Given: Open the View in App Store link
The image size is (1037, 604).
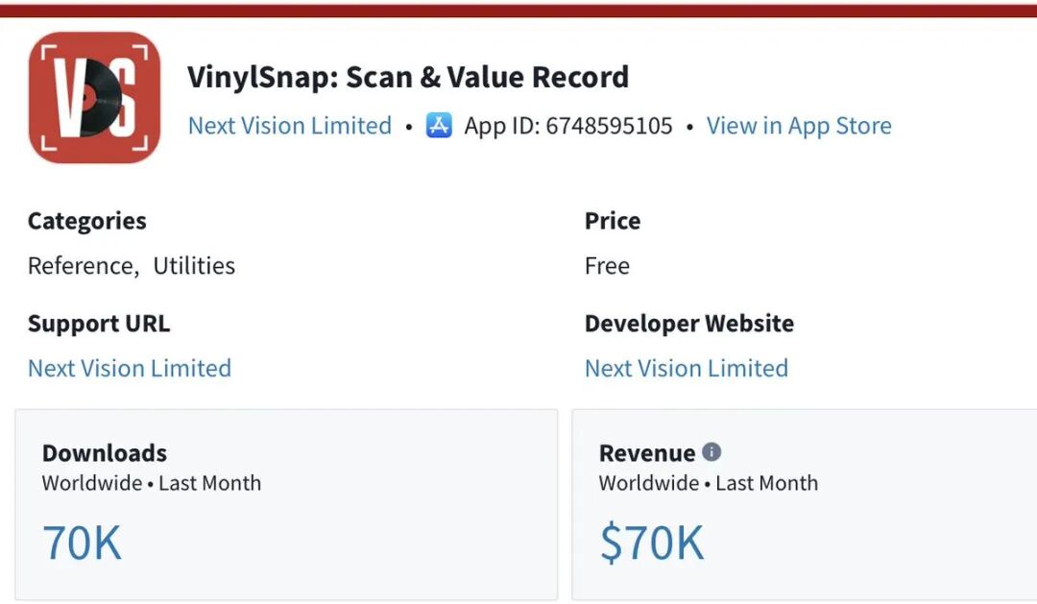Looking at the screenshot, I should coord(799,126).
